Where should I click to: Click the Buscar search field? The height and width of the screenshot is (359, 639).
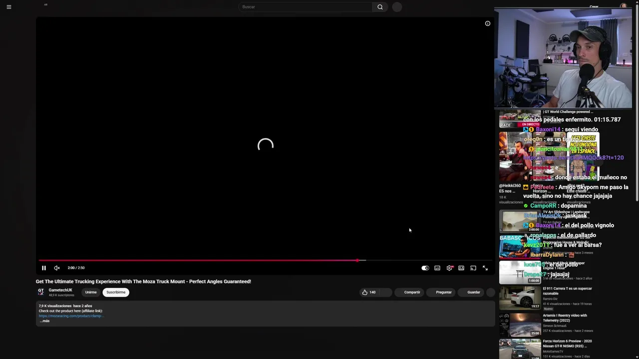pos(305,7)
